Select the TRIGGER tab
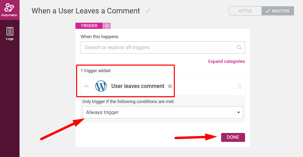The width and height of the screenshot is (303, 157). click(x=89, y=25)
